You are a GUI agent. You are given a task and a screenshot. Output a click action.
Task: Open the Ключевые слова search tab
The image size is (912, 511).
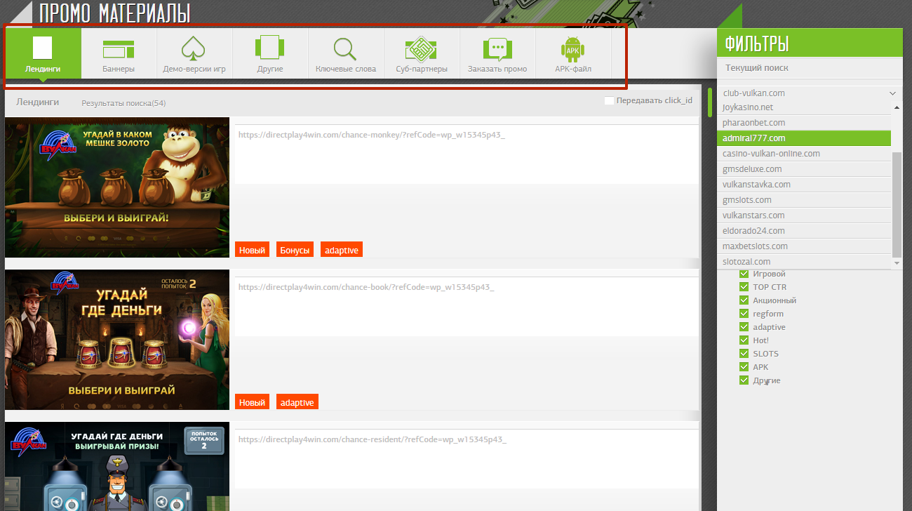coord(346,53)
